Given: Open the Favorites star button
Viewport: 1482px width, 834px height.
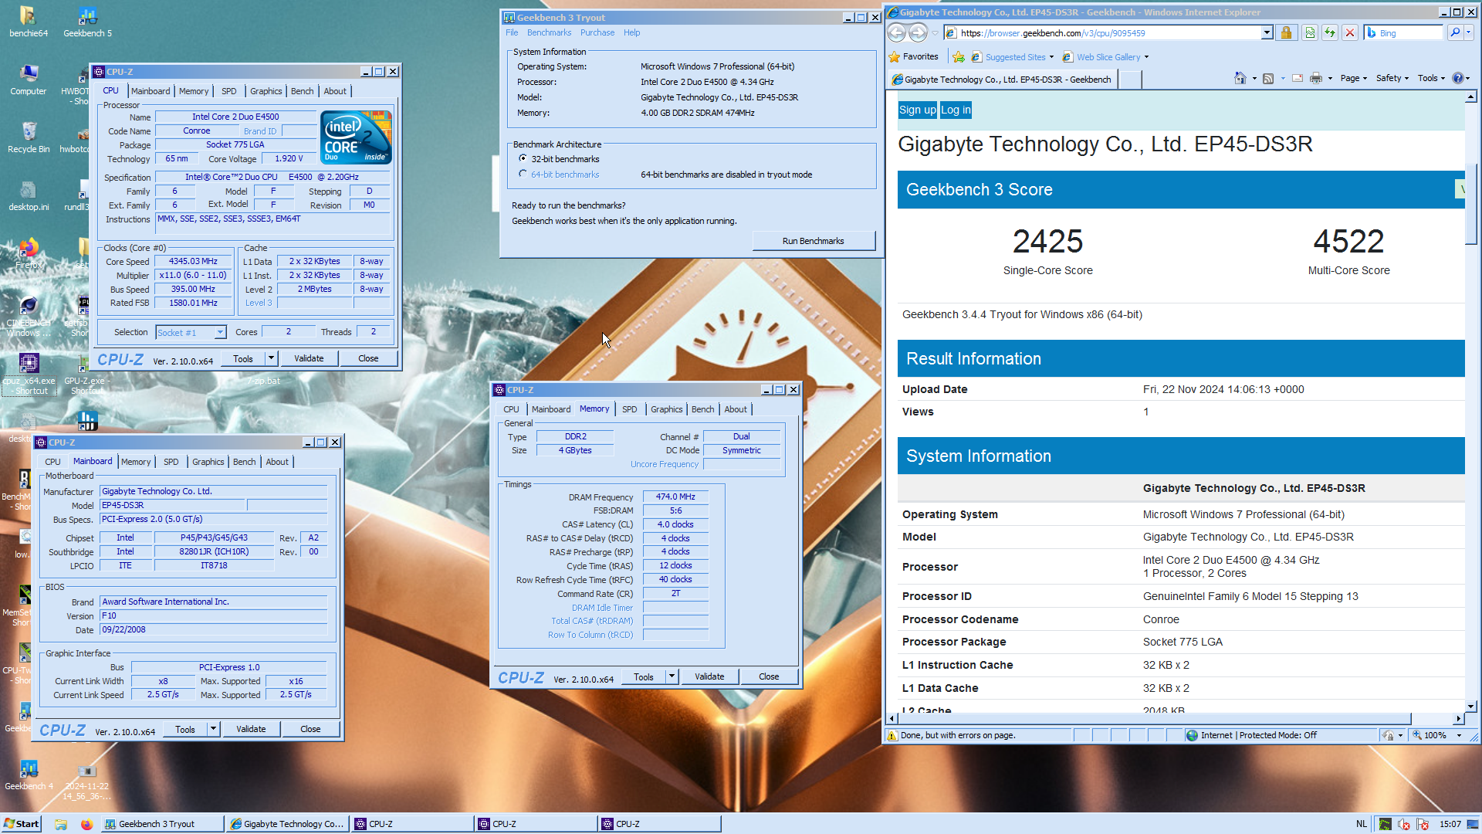Looking at the screenshot, I should tap(914, 56).
